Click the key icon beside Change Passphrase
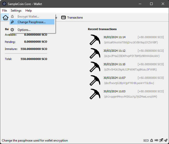 [x=12, y=22]
